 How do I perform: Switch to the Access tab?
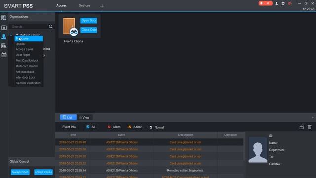61,6
